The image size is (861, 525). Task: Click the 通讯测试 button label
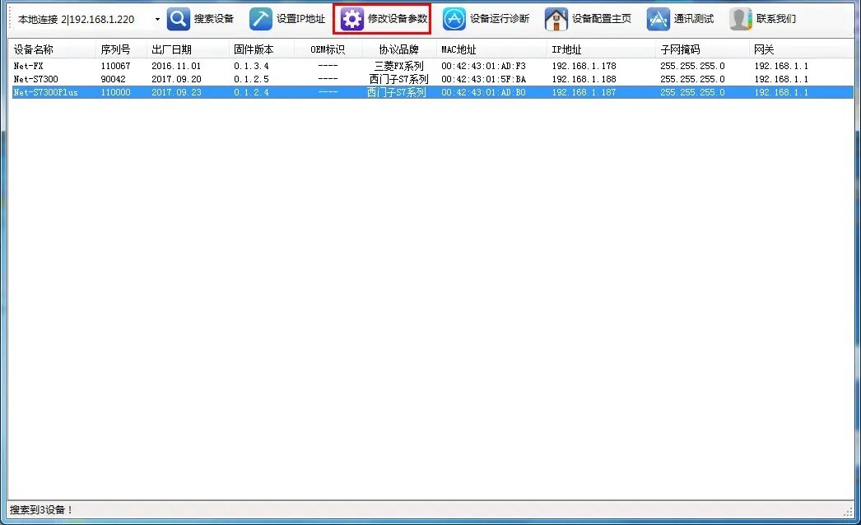(694, 19)
